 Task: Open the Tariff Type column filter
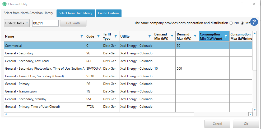pyautogui.click(x=115, y=37)
